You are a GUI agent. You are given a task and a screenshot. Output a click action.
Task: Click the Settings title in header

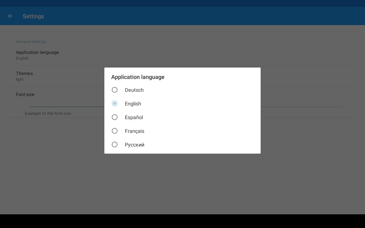33,16
